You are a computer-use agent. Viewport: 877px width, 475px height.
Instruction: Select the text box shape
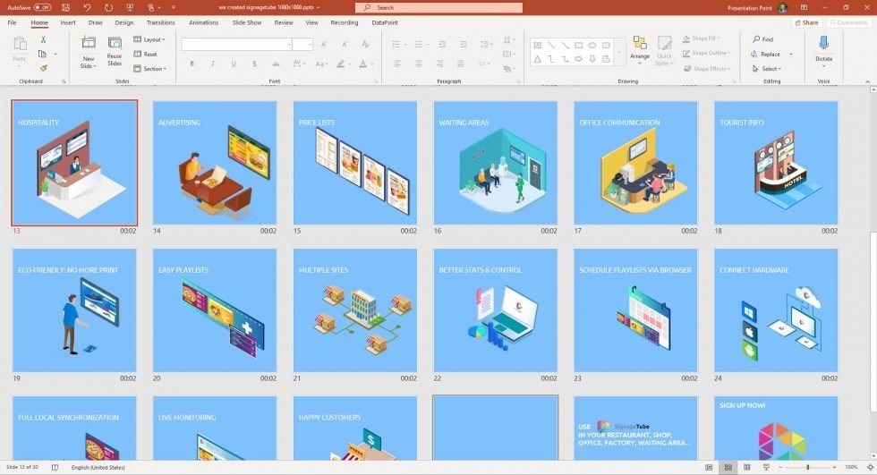pos(538,46)
